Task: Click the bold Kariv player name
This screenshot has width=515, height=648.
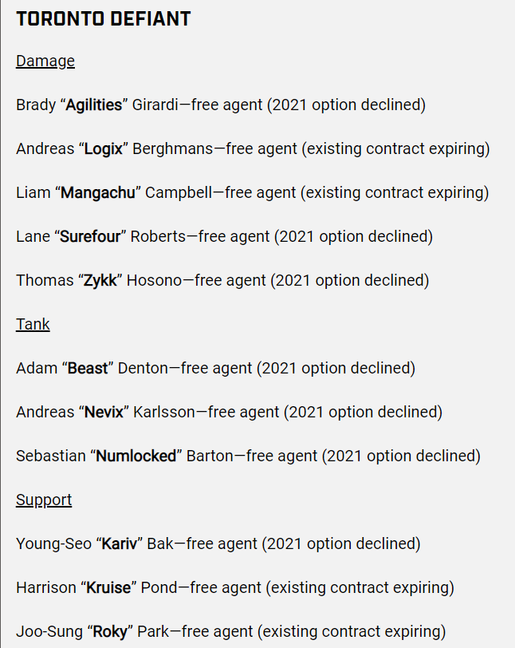Action: [x=120, y=544]
